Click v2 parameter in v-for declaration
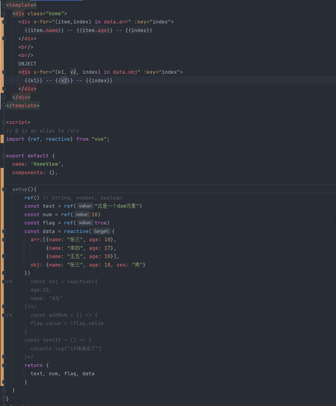The width and height of the screenshot is (336, 406). 73,72
